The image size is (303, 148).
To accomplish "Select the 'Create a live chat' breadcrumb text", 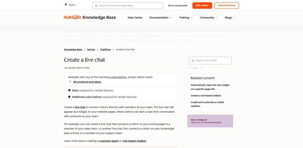I will click(125, 49).
